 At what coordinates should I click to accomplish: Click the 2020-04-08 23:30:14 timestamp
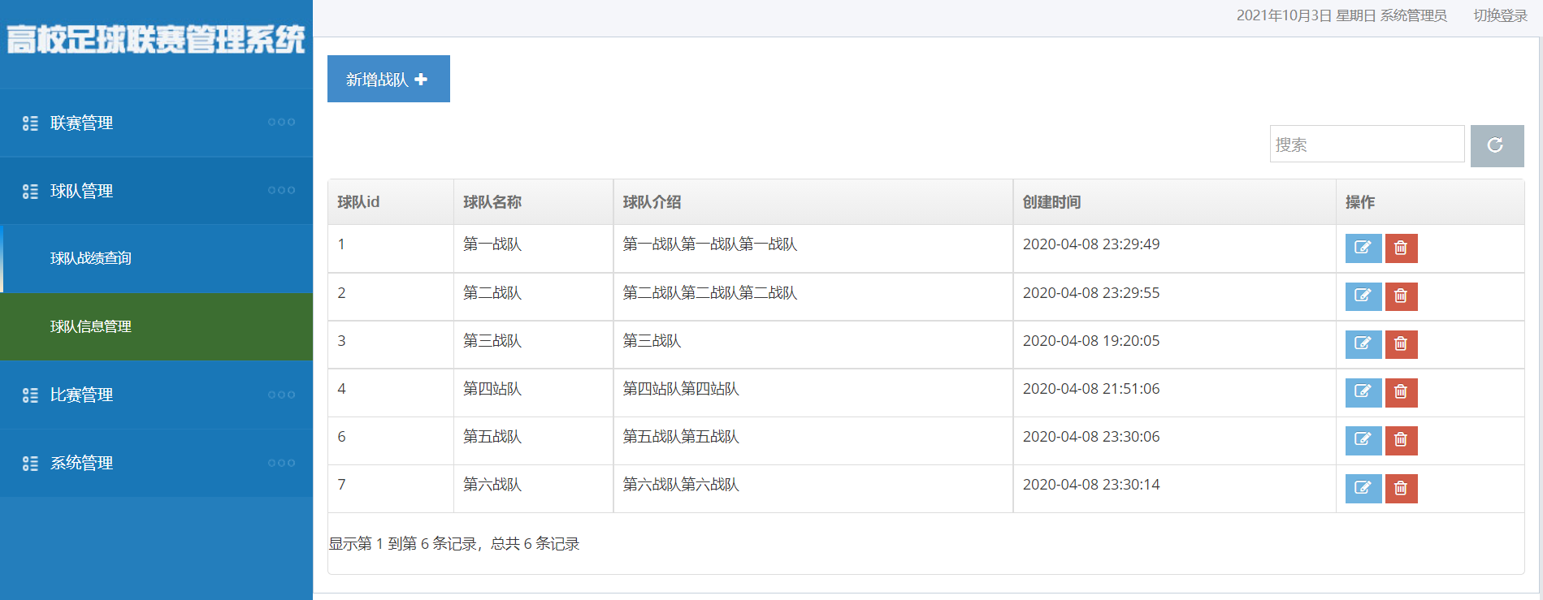(1091, 485)
